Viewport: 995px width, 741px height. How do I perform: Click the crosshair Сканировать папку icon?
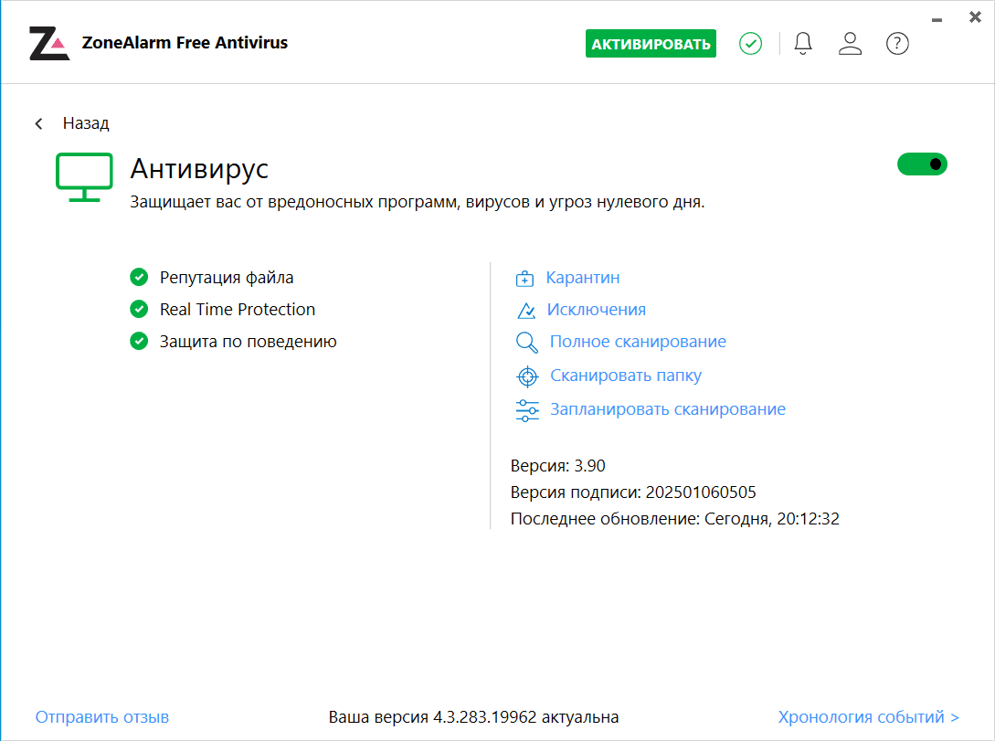pos(527,376)
